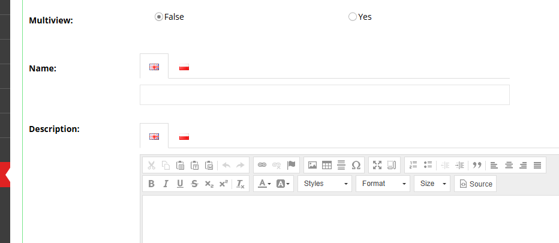
Task: Align text right
Action: pyautogui.click(x=523, y=165)
